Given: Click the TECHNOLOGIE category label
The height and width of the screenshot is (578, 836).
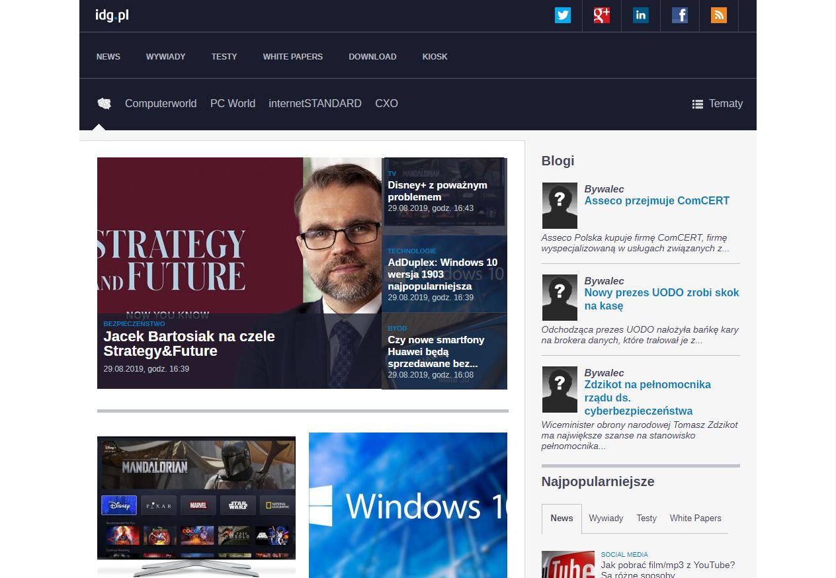Looking at the screenshot, I should (412, 251).
